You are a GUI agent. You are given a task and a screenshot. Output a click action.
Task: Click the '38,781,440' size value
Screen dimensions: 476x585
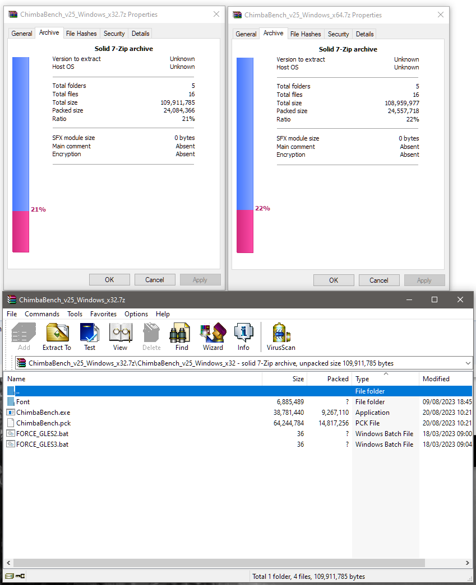(288, 412)
